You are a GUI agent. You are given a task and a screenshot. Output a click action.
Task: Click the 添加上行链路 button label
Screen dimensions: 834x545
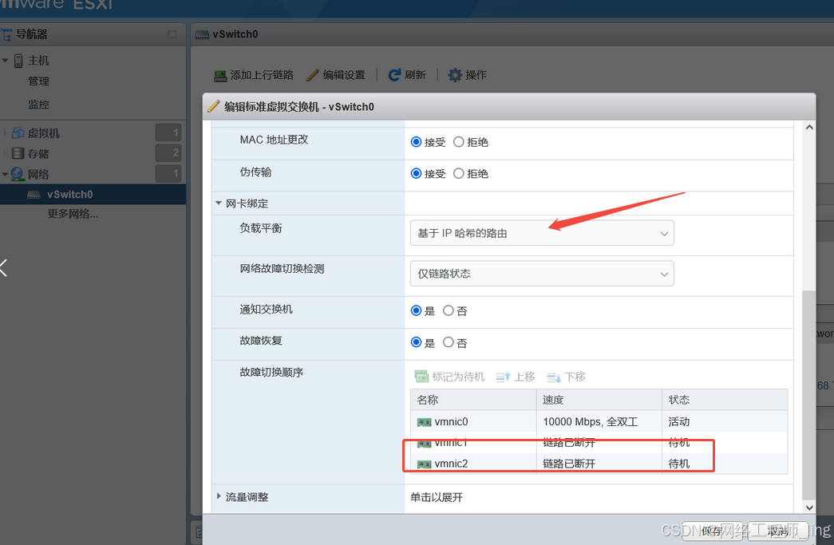pyautogui.click(x=262, y=75)
